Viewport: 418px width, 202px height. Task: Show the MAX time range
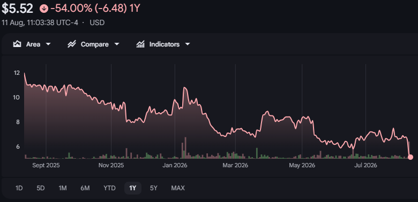tap(178, 188)
